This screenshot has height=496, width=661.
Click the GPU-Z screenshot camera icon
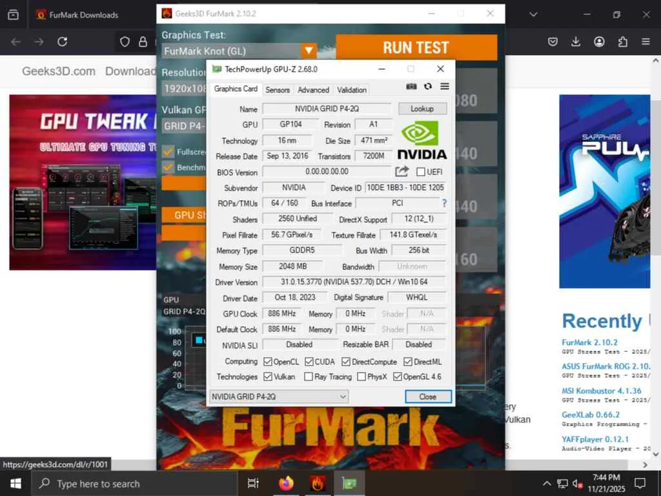411,87
